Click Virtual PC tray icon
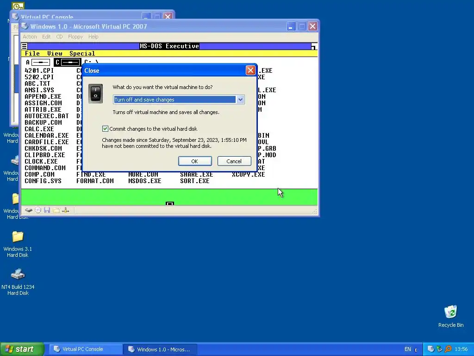The height and width of the screenshot is (356, 474). 431,349
